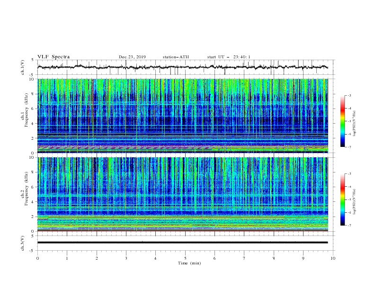Click the "Time (min)" x-axis label

point(189,263)
